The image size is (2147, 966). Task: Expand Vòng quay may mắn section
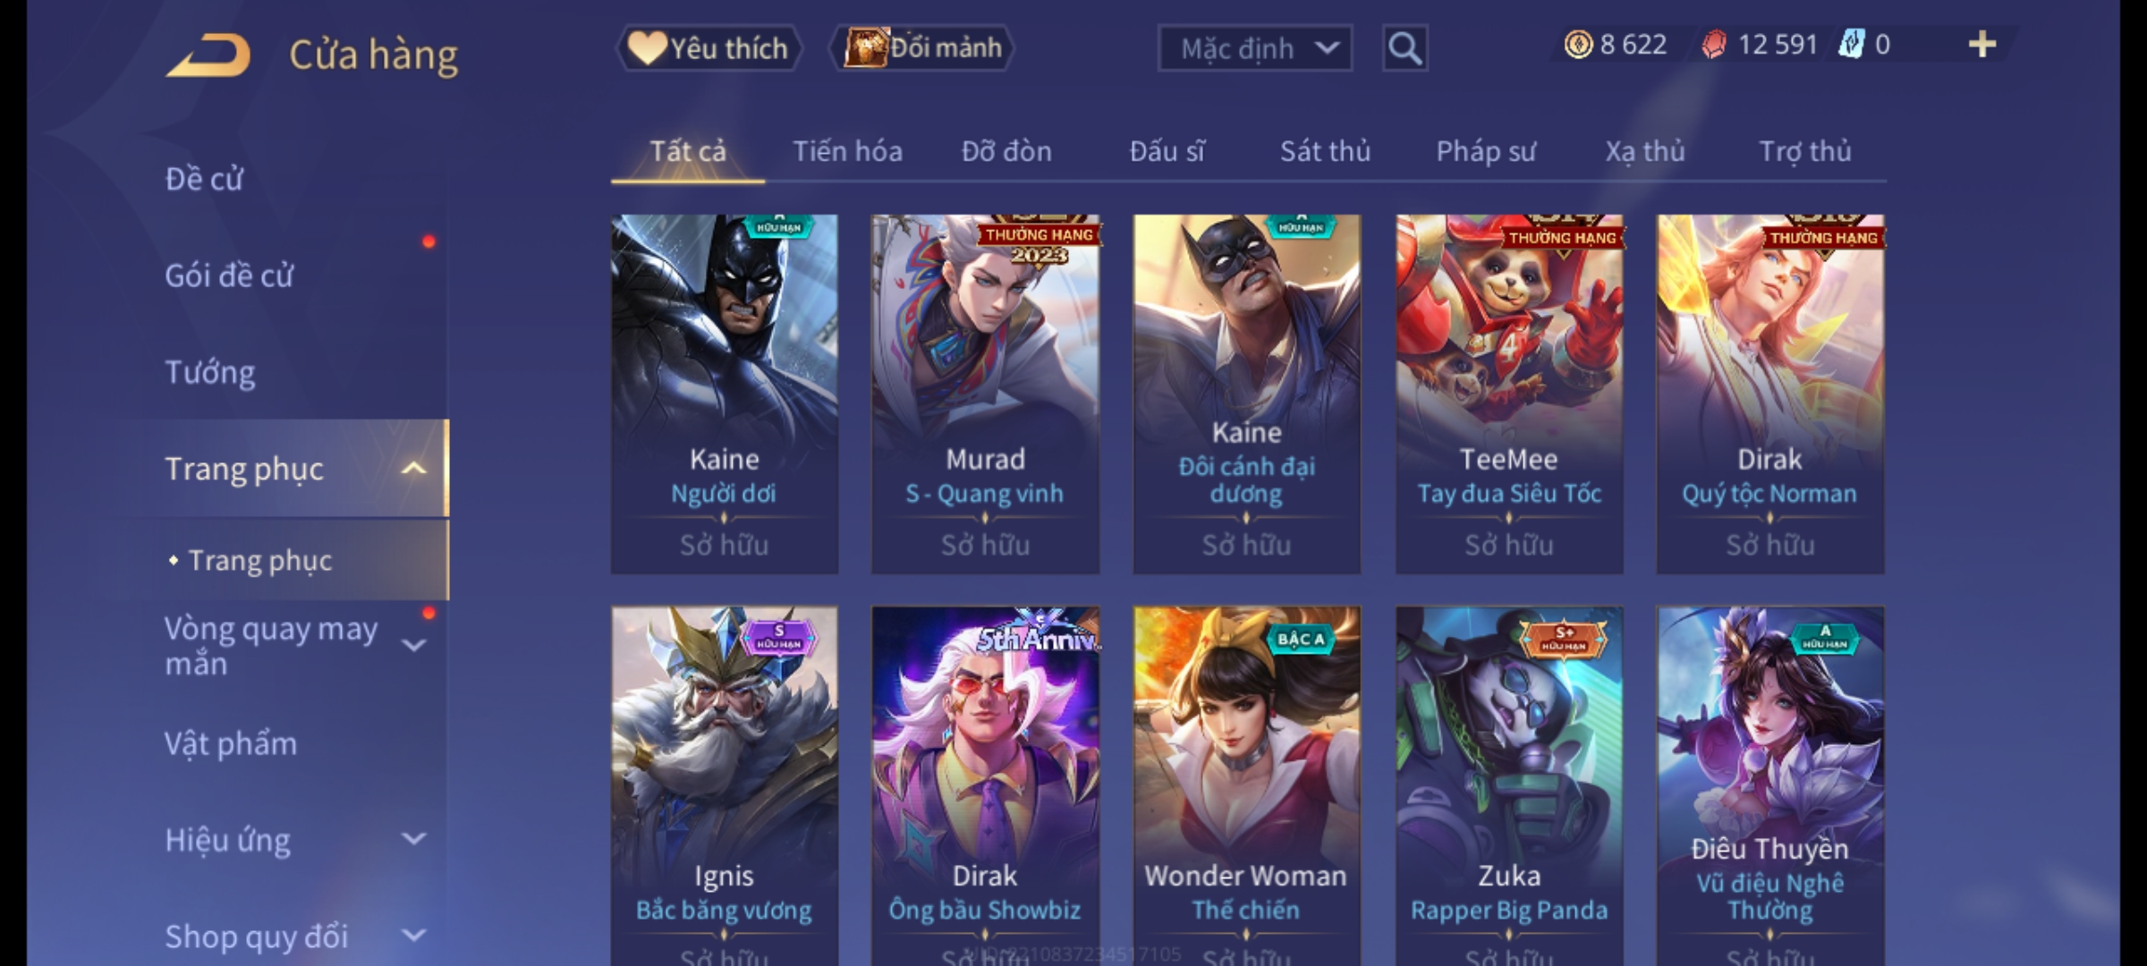pos(413,646)
